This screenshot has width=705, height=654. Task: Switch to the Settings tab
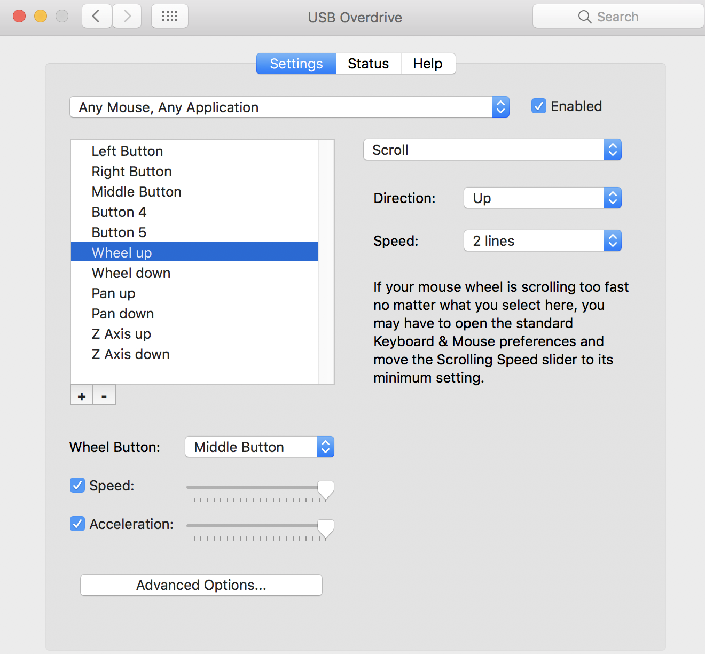pyautogui.click(x=296, y=64)
